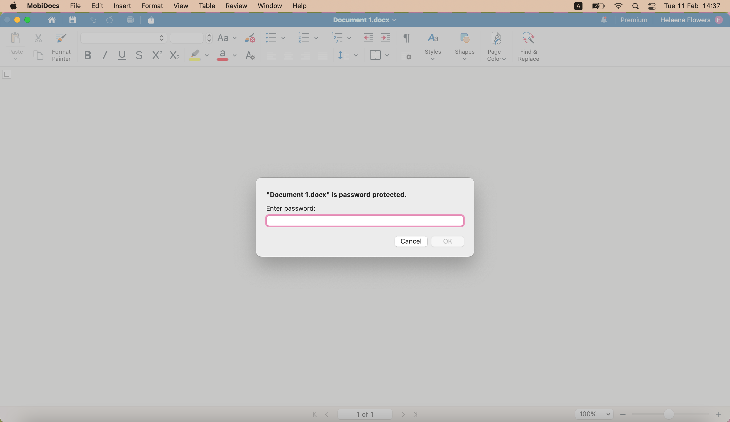Screen dimensions: 730x422
Task: Open the Table menu
Action: pyautogui.click(x=207, y=6)
